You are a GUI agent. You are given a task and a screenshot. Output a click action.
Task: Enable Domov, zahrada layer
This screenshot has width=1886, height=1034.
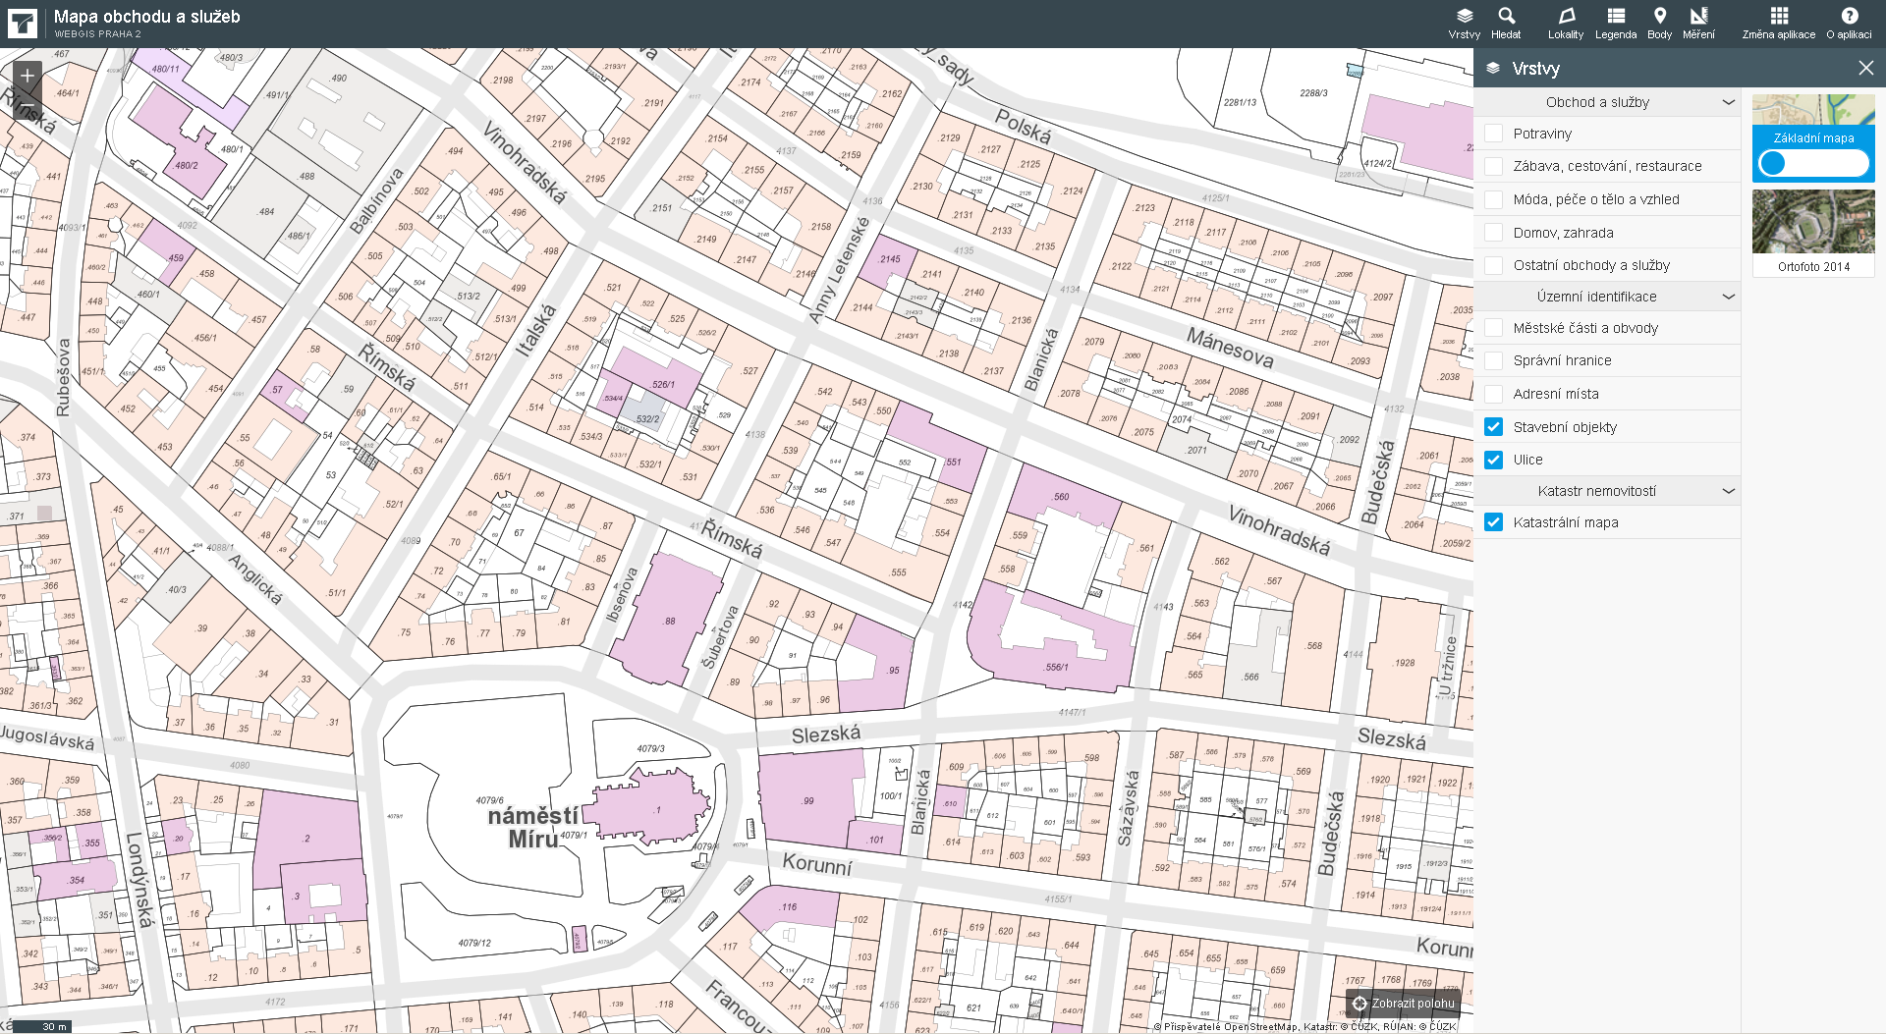[x=1493, y=233]
